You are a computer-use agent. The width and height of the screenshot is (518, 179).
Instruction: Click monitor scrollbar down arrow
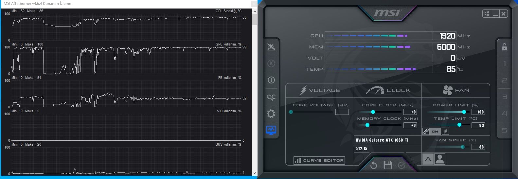(255, 173)
